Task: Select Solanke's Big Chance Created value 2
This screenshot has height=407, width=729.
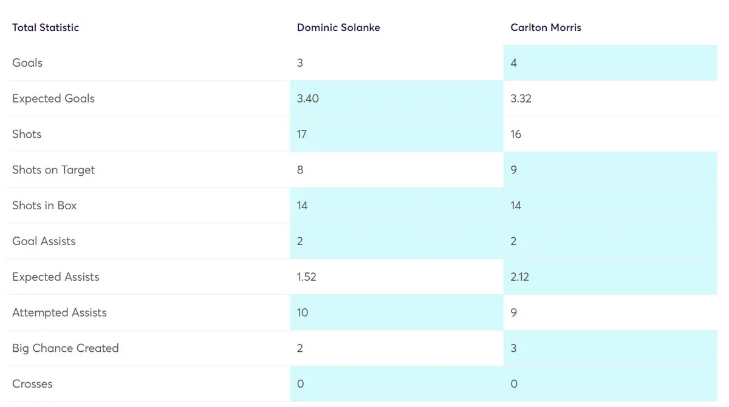Action: pyautogui.click(x=300, y=349)
